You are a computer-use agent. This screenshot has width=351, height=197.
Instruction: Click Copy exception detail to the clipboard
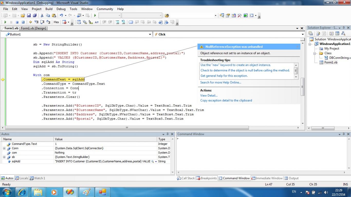pyautogui.click(x=226, y=101)
